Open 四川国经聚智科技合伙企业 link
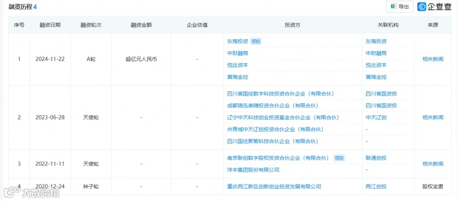The height and width of the screenshot is (201, 458). pos(273,141)
